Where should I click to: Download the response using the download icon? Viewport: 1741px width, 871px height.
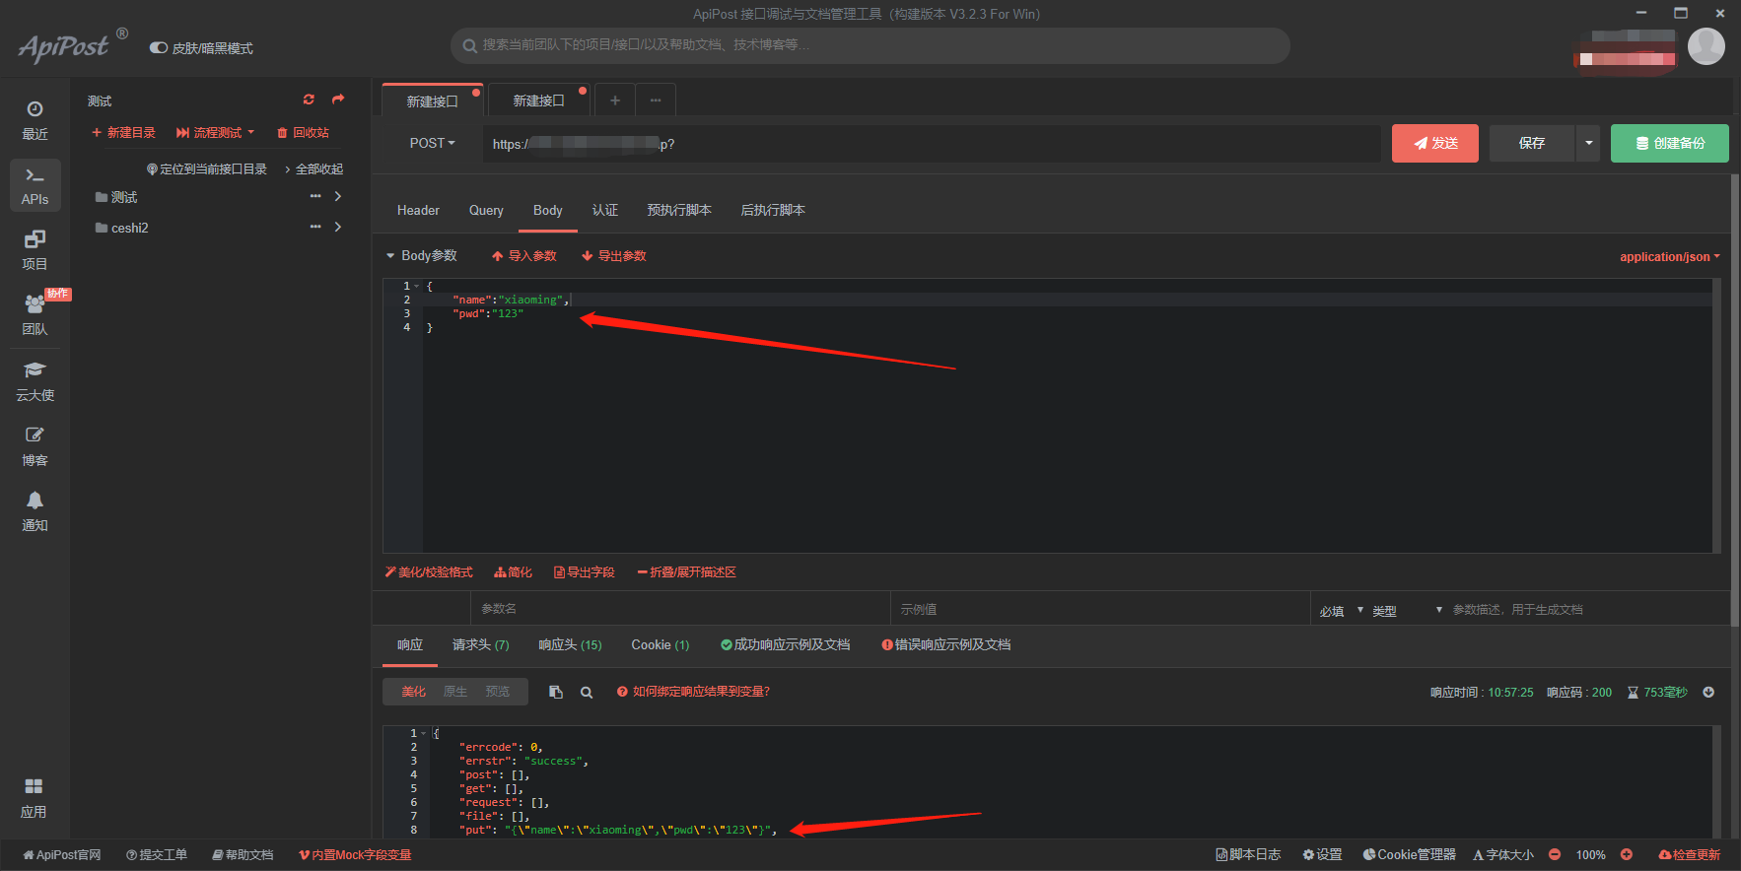coord(1708,692)
